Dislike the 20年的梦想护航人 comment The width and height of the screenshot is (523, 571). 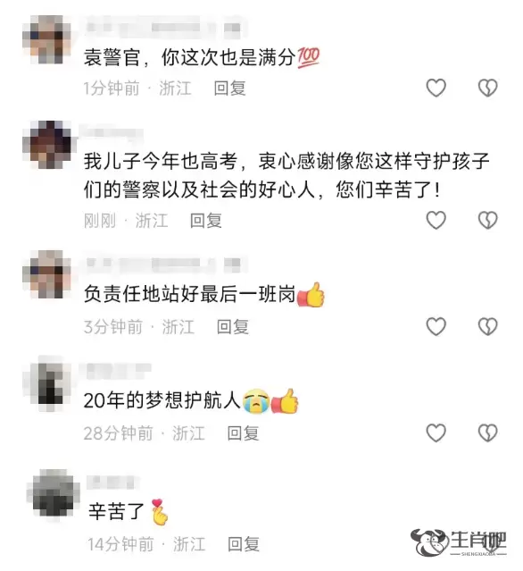click(487, 432)
